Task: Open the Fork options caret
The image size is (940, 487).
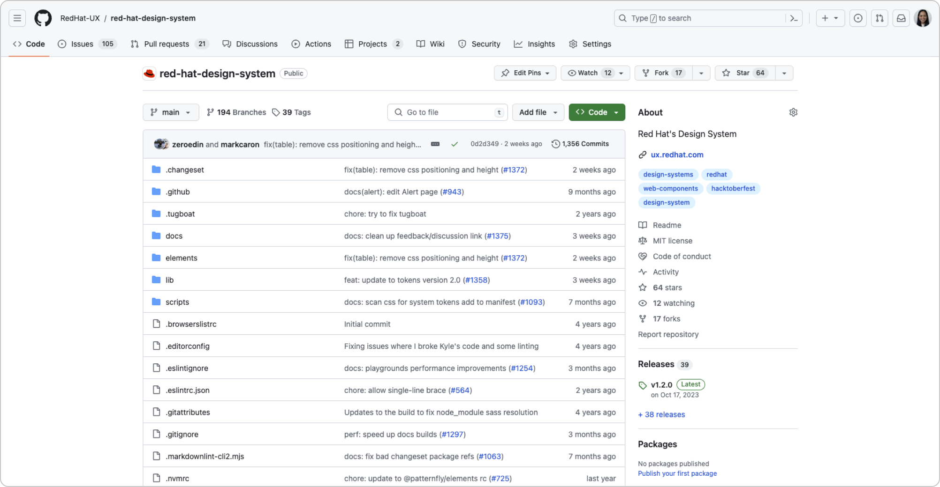Action: (x=701, y=73)
